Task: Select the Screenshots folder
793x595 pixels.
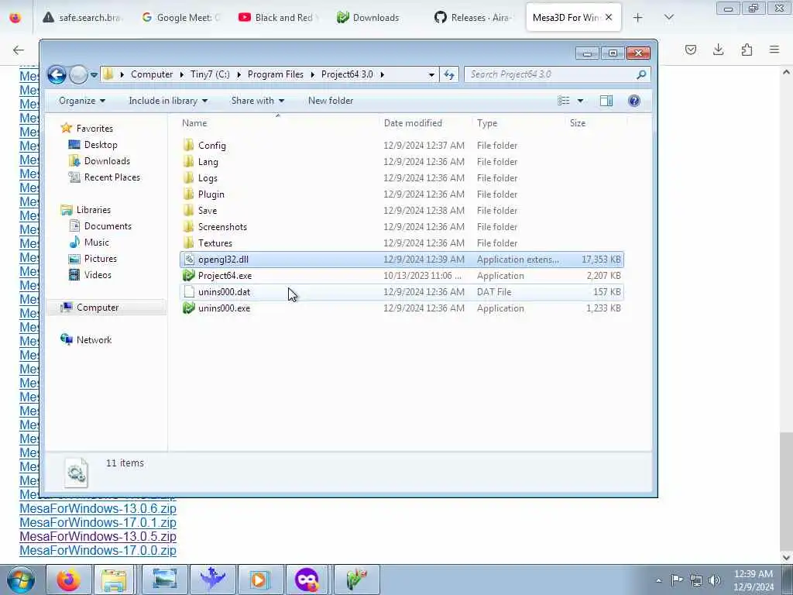Action: (x=402, y=227)
